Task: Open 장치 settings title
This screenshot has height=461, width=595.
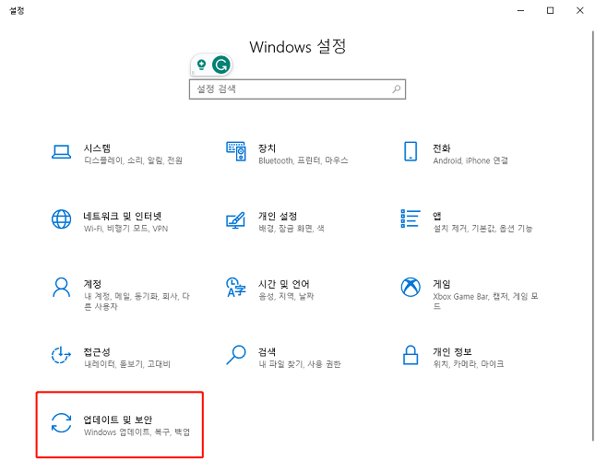Action: click(x=267, y=148)
